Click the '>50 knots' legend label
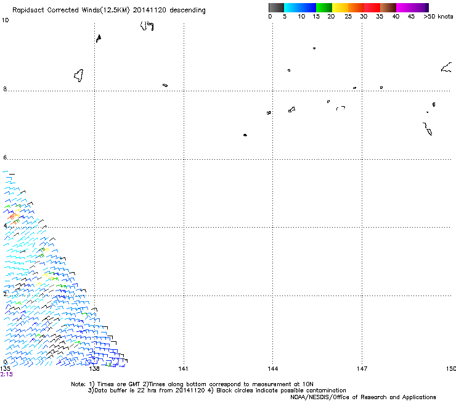Image resolution: width=456 pixels, height=401 pixels. coord(438,17)
